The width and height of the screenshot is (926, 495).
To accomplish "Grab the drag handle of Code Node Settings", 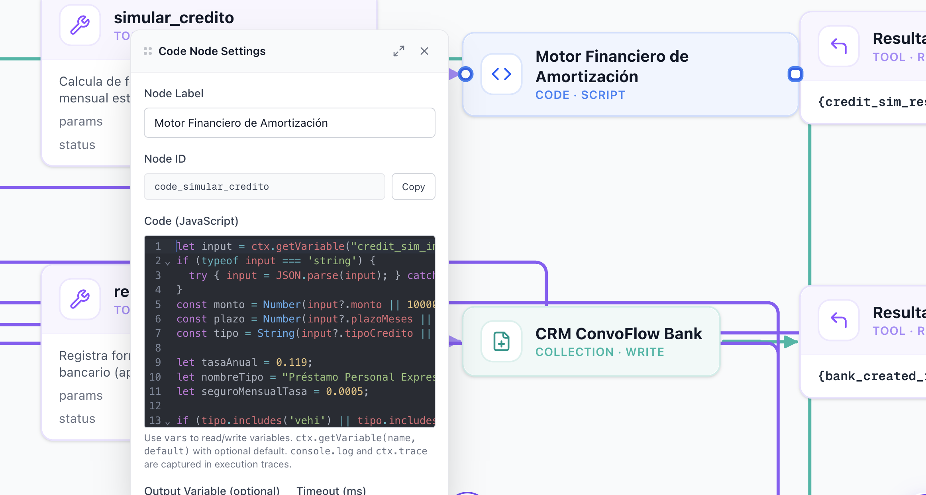I will tap(148, 51).
